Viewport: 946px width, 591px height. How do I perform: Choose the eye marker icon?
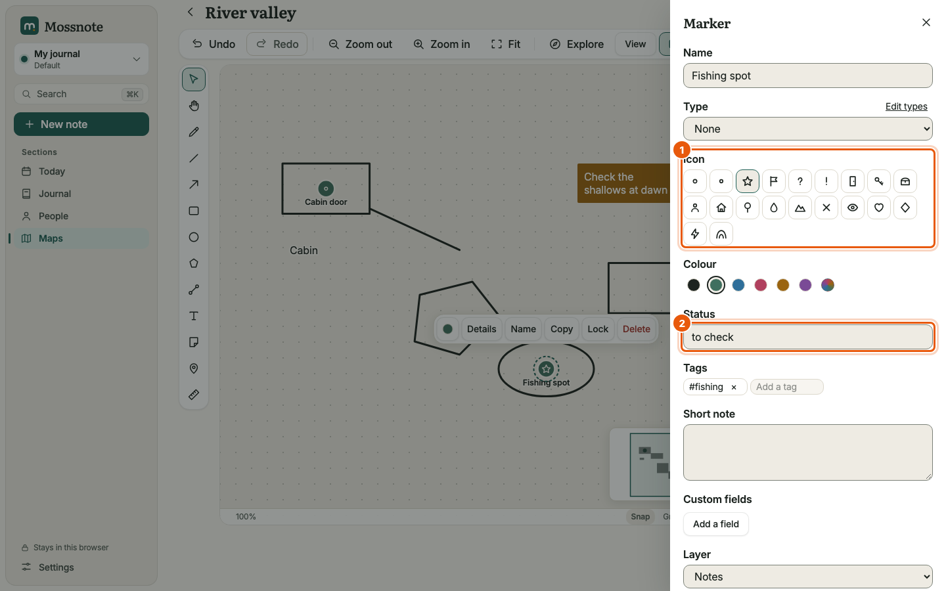[853, 208]
